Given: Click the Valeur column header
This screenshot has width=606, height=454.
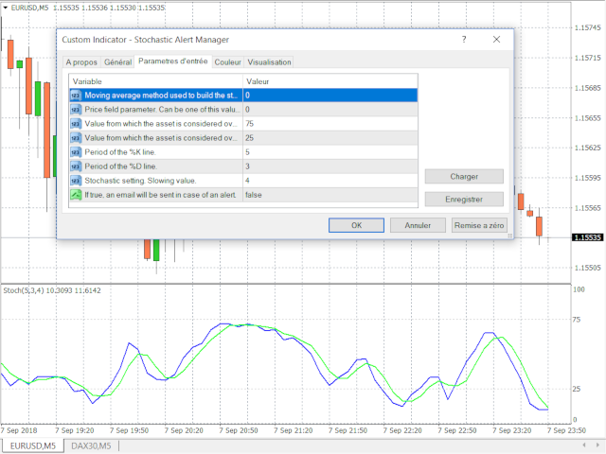Looking at the screenshot, I should (330, 81).
